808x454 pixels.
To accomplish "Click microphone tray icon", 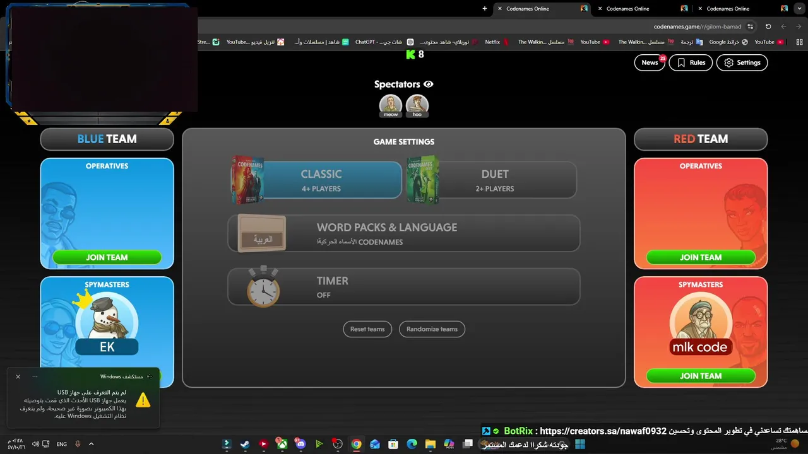I will (x=78, y=444).
